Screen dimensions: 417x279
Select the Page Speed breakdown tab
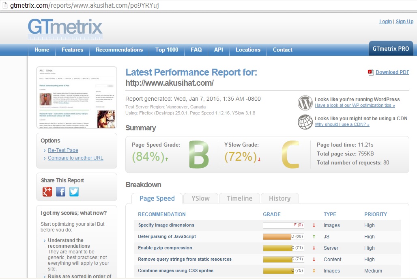click(157, 198)
